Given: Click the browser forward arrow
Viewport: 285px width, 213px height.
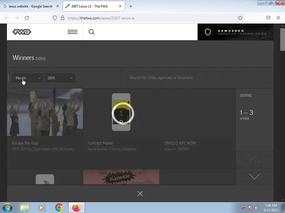Looking at the screenshot, I should point(17,18).
